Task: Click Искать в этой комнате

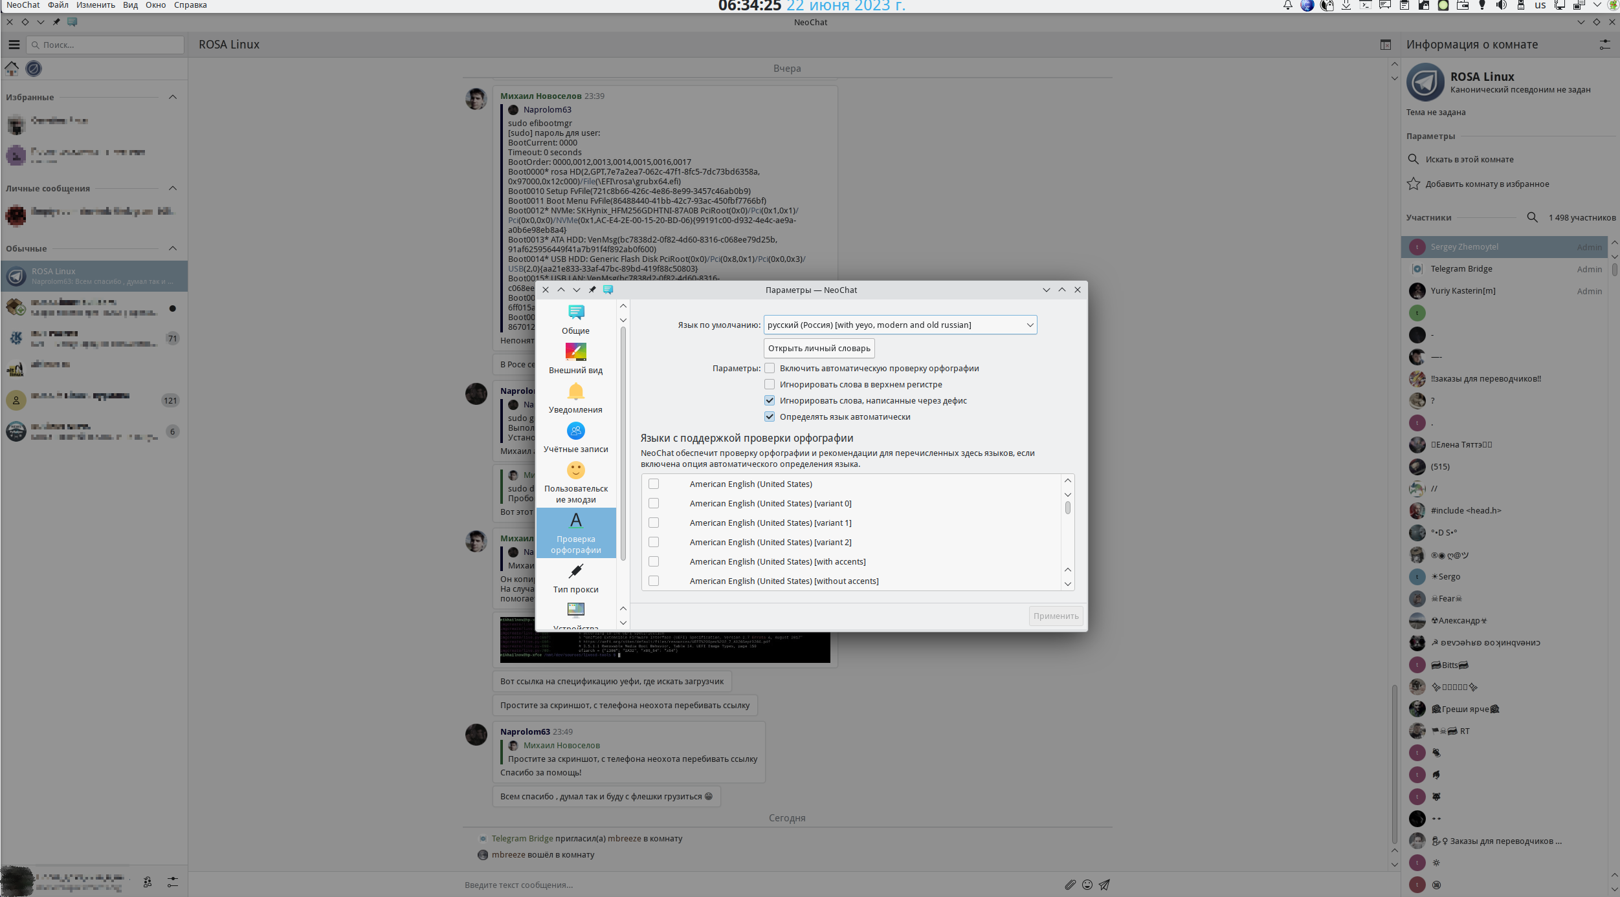Action: [x=1469, y=159]
